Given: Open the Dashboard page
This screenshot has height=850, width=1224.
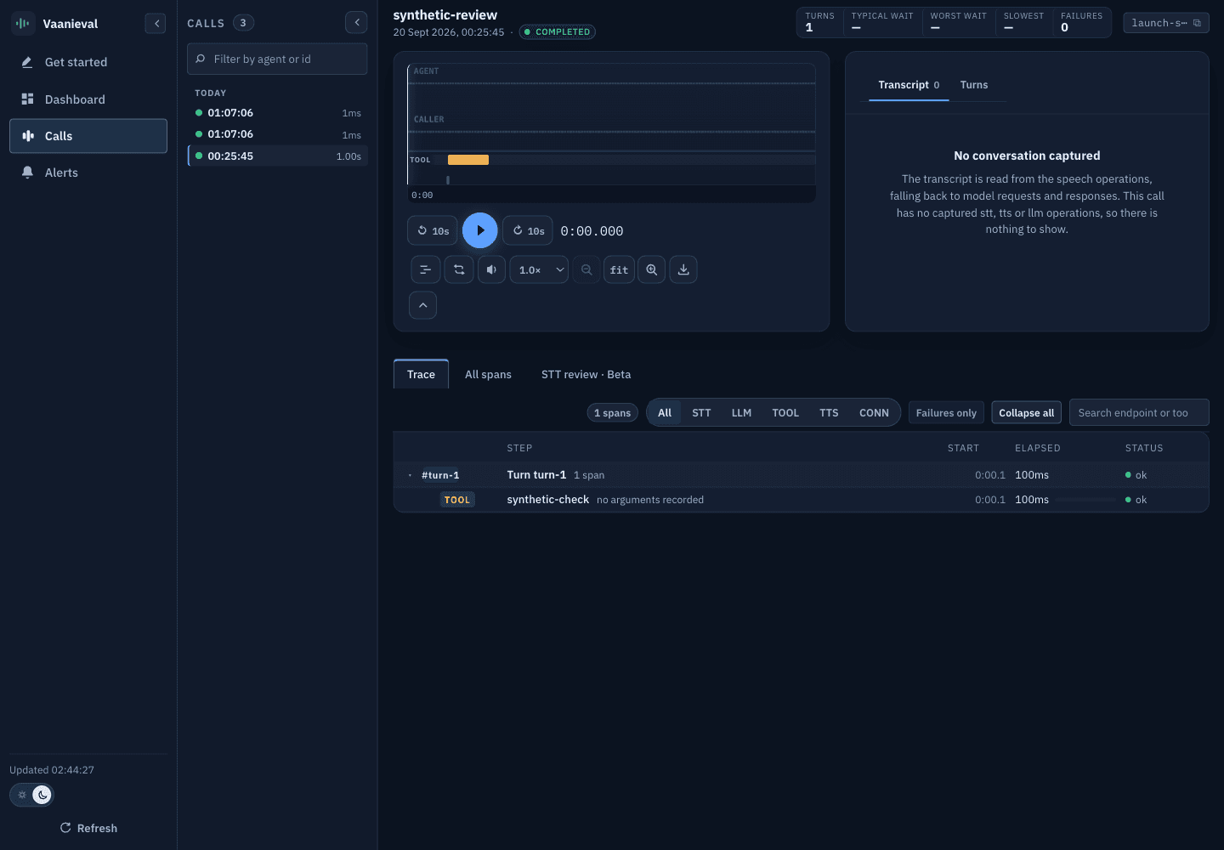Looking at the screenshot, I should tap(88, 99).
